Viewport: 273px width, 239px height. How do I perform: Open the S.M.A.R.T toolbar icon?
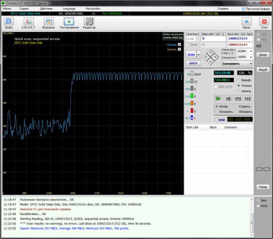tap(28, 21)
